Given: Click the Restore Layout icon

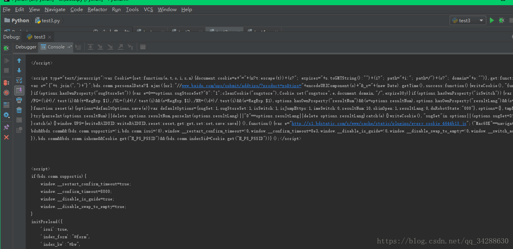Looking at the screenshot, I should click(6, 105).
